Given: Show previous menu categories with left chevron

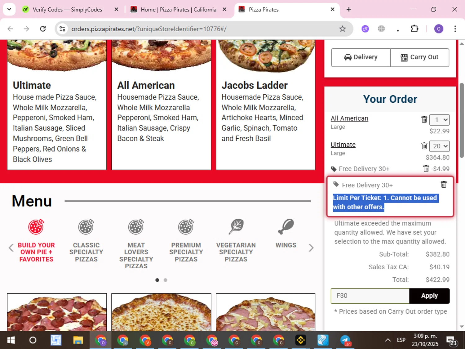Looking at the screenshot, I should pyautogui.click(x=11, y=248).
